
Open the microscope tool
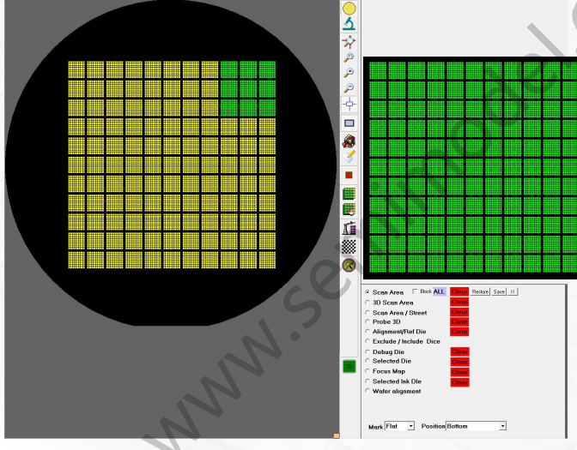click(x=349, y=24)
